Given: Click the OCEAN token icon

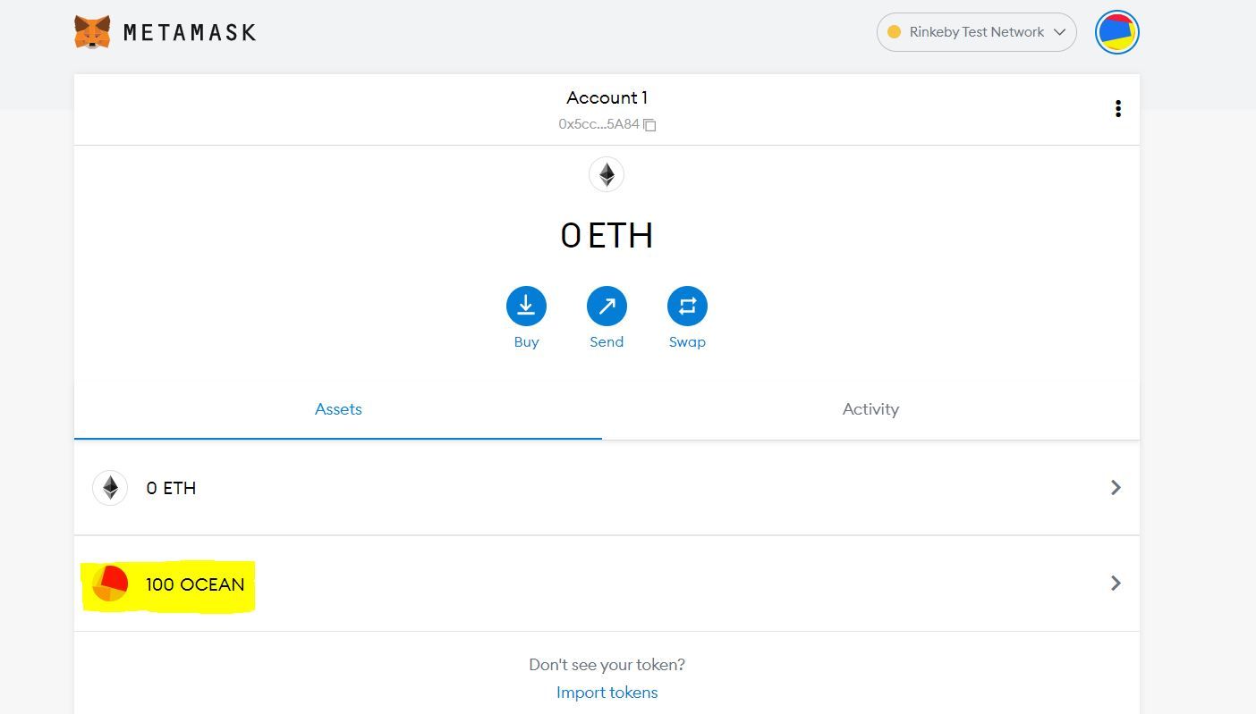Looking at the screenshot, I should pos(110,584).
